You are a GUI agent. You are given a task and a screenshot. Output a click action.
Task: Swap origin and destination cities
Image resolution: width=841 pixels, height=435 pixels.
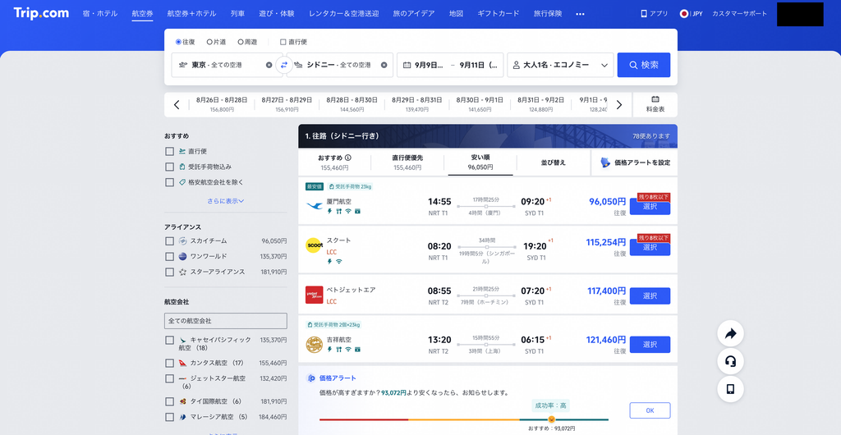pos(284,65)
